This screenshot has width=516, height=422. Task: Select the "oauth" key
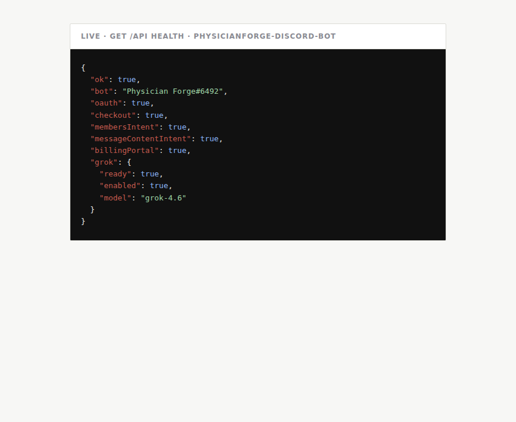[x=106, y=103]
